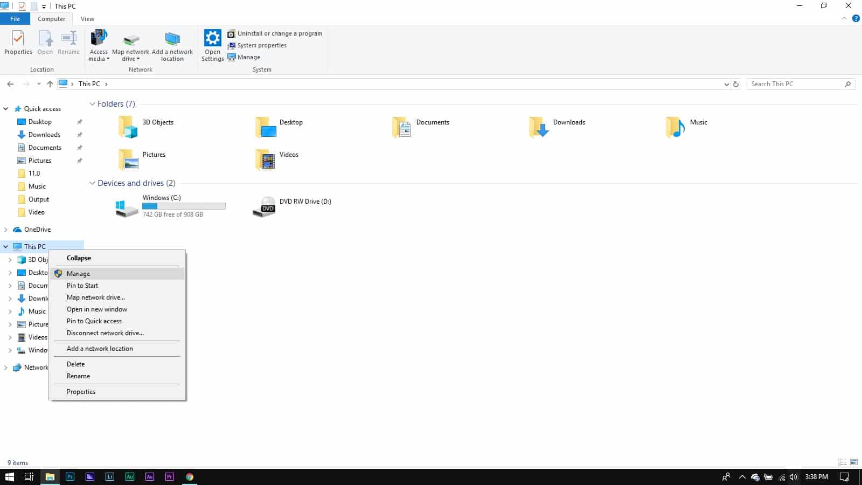Click the speaker icon in system tray
Screen dimensions: 862x485
[793, 477]
